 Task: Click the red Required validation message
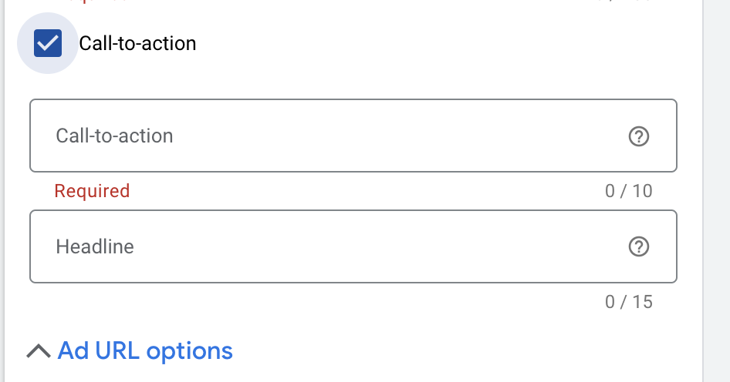(92, 191)
